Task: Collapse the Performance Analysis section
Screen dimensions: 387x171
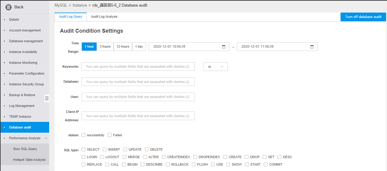Action: click(x=46, y=138)
